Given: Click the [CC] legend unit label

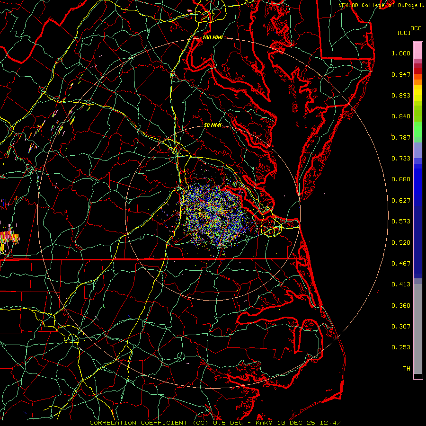Looking at the screenshot, I should click(404, 33).
